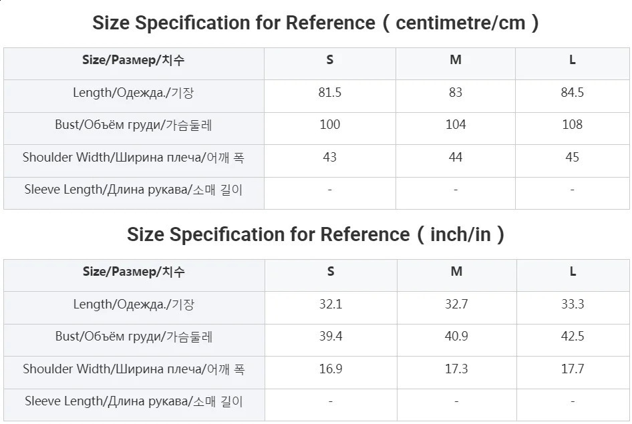The height and width of the screenshot is (424, 632).
Task: Select the S column header in inch table
Action: pos(331,272)
